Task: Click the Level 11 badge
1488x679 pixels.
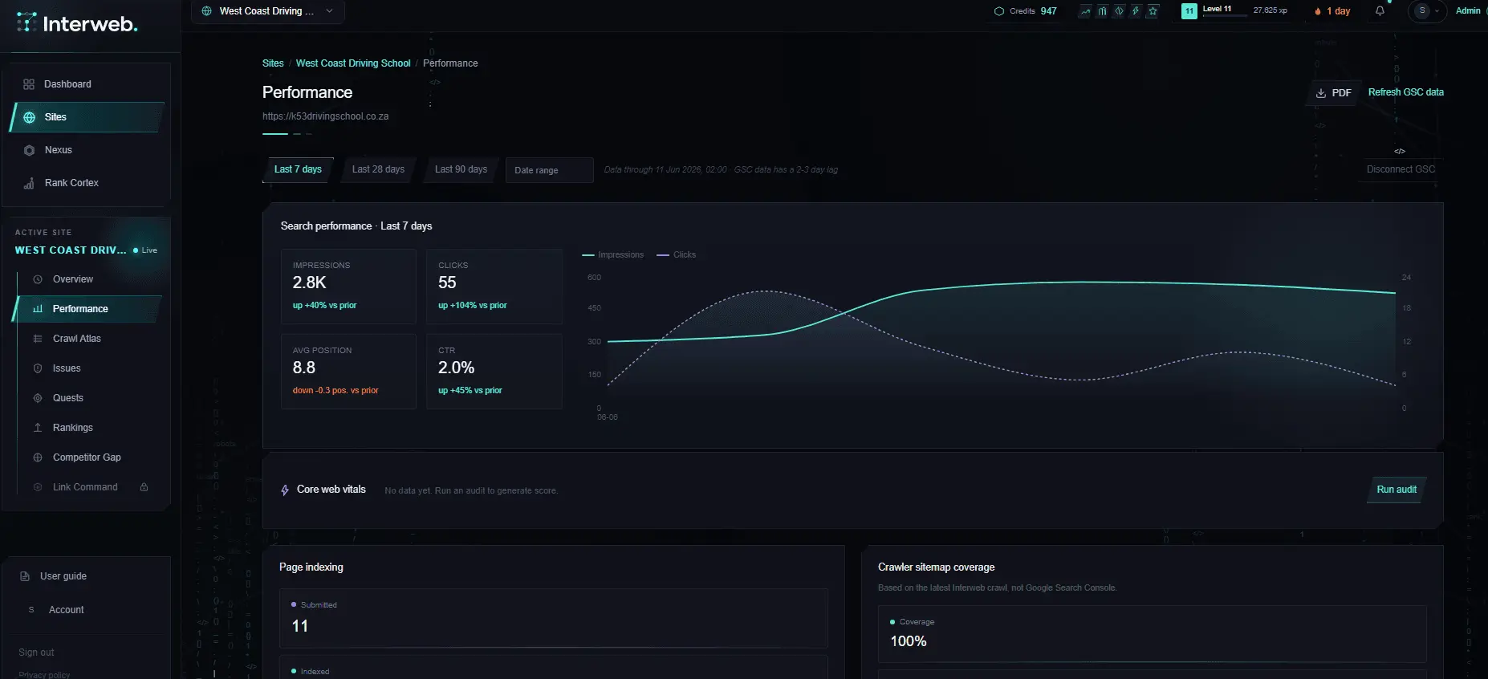Action: (1189, 11)
